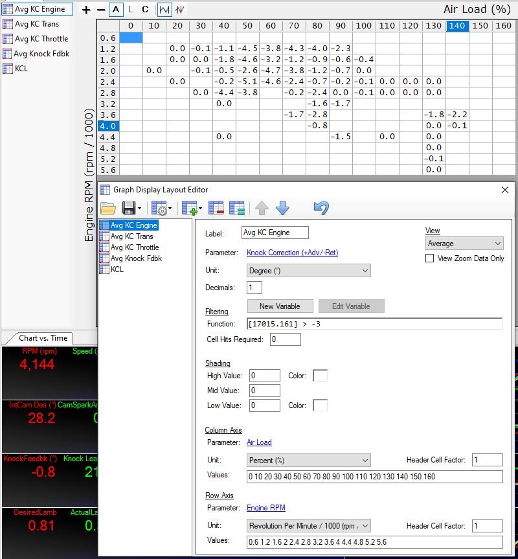The height and width of the screenshot is (559, 518).
Task: Select Avg Knock Fdbk in the Layout Editor list
Action: [x=131, y=258]
